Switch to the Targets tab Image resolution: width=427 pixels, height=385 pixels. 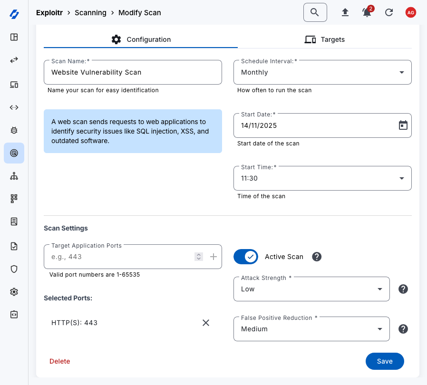point(325,39)
